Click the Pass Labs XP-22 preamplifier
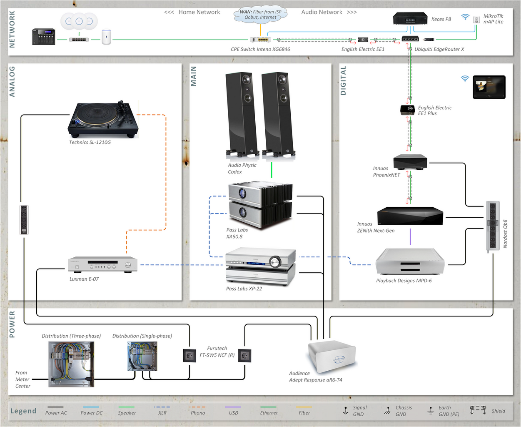 pyautogui.click(x=261, y=266)
